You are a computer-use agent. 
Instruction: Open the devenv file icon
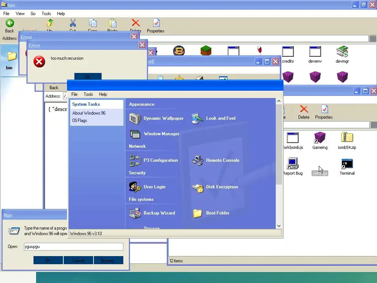click(x=315, y=55)
